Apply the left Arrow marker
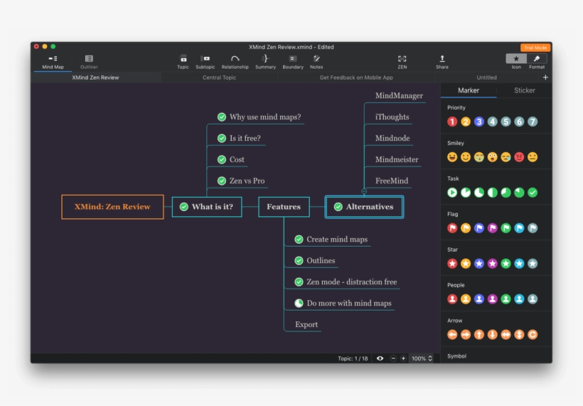 [452, 335]
